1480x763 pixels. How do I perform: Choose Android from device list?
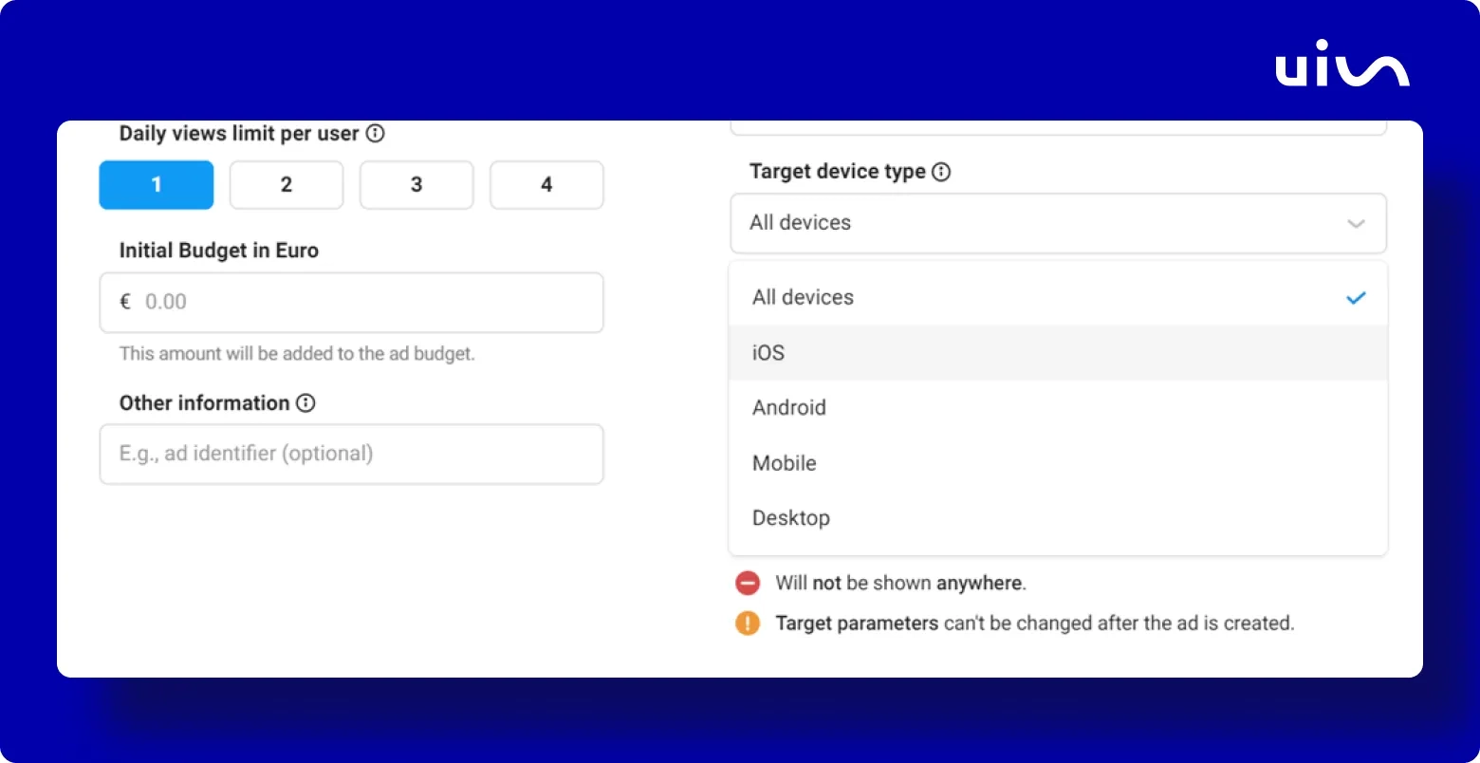tap(1059, 408)
